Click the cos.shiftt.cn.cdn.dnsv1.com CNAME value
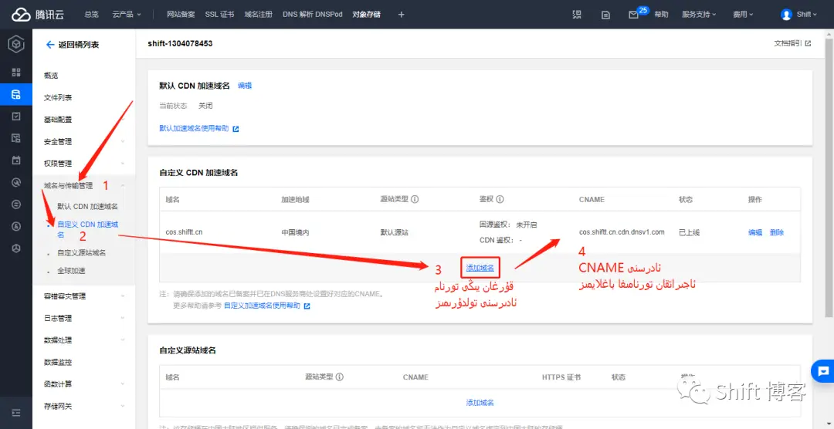 622,232
